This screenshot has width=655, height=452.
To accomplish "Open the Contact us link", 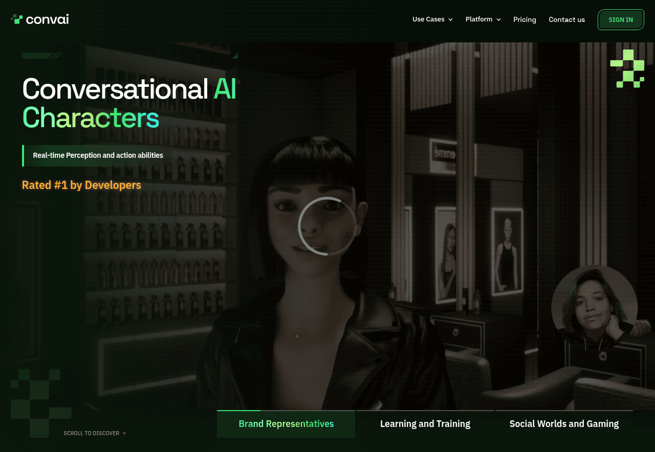I will 566,19.
